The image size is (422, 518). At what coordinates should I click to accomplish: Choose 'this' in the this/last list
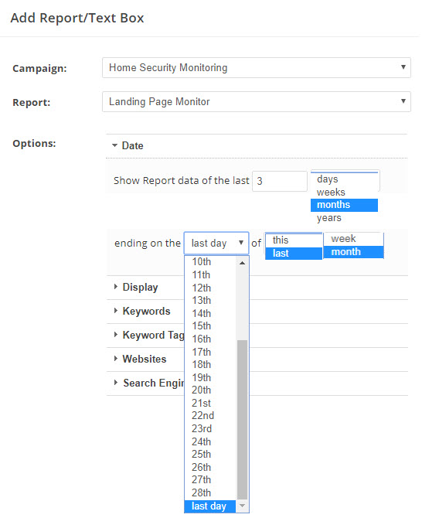point(294,240)
